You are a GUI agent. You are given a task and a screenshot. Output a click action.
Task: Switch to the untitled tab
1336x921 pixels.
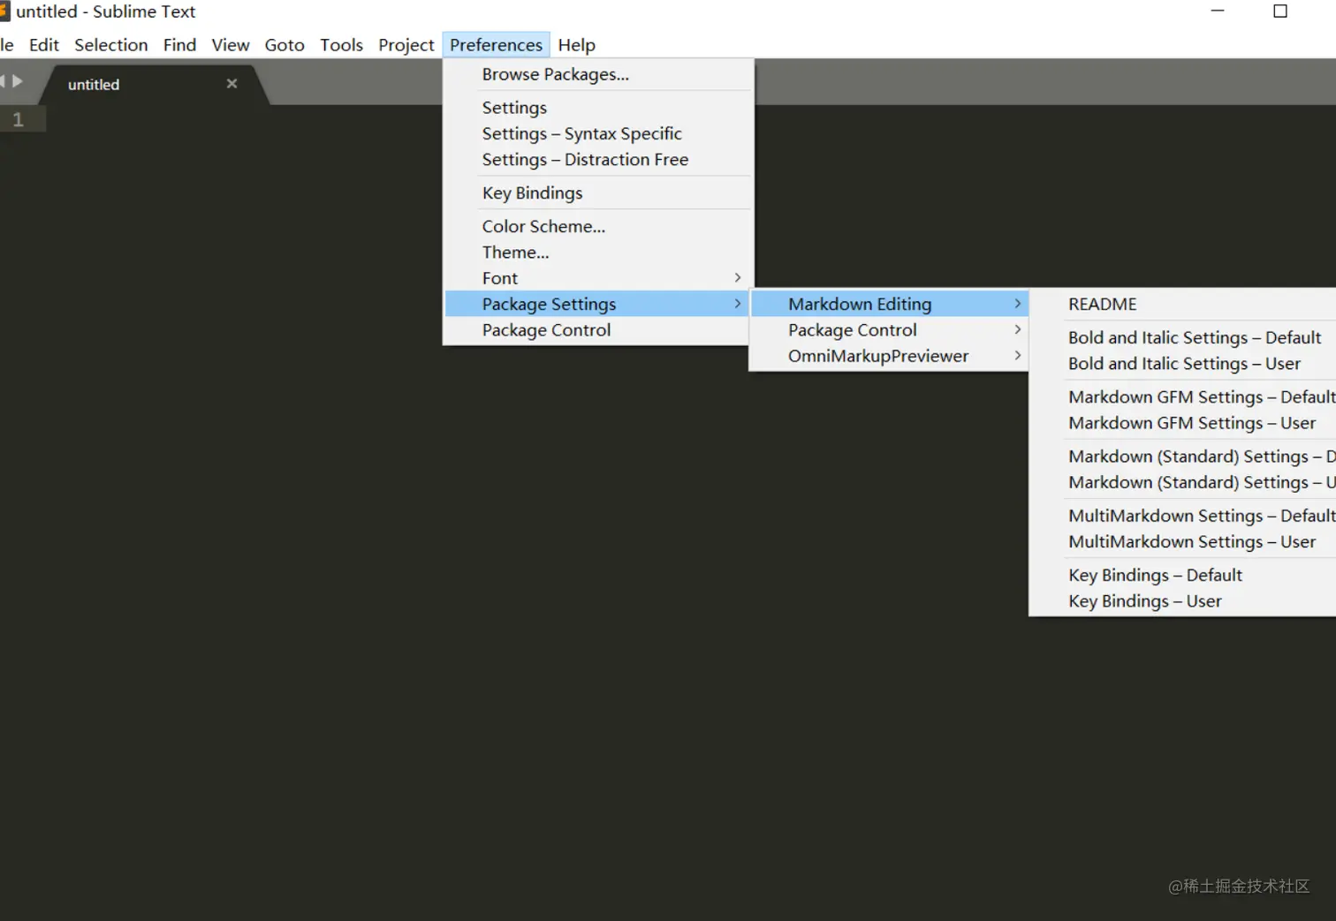pos(93,84)
